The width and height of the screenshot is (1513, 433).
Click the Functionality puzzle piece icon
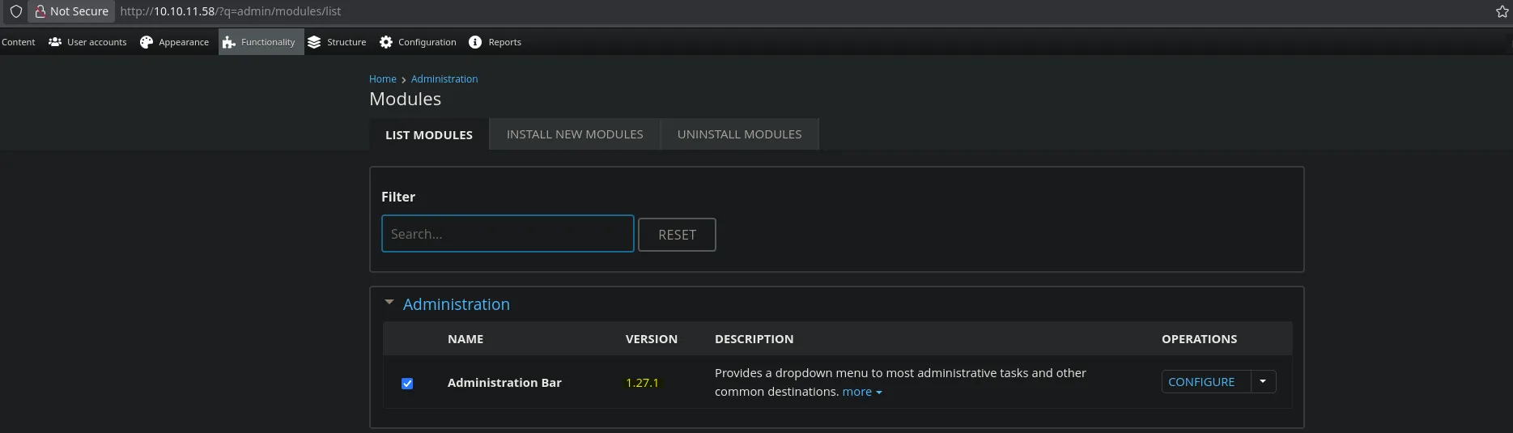coord(229,42)
